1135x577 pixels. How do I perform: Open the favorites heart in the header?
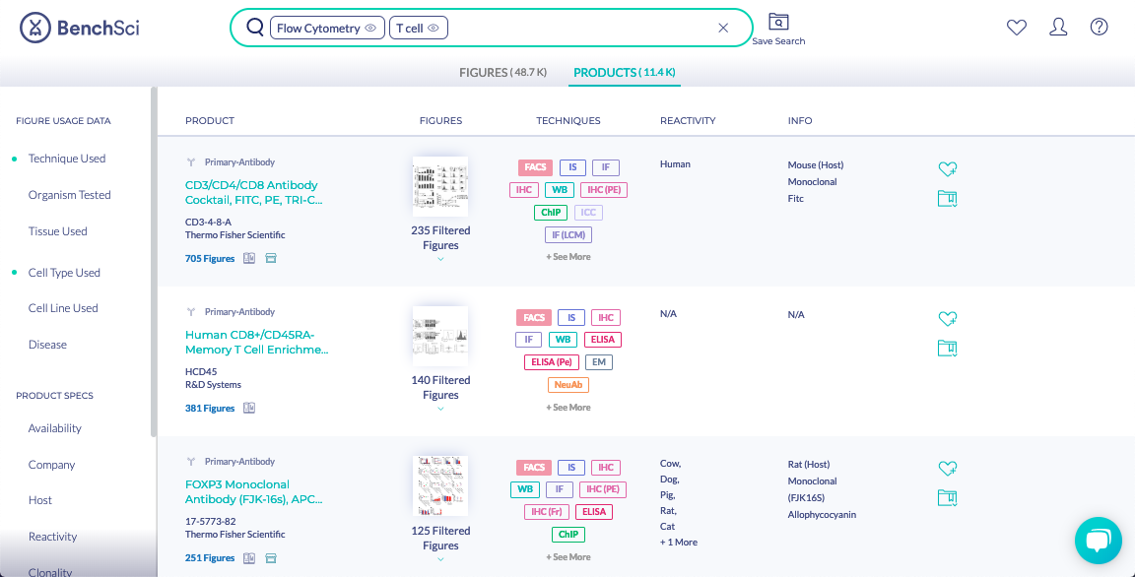[1017, 28]
